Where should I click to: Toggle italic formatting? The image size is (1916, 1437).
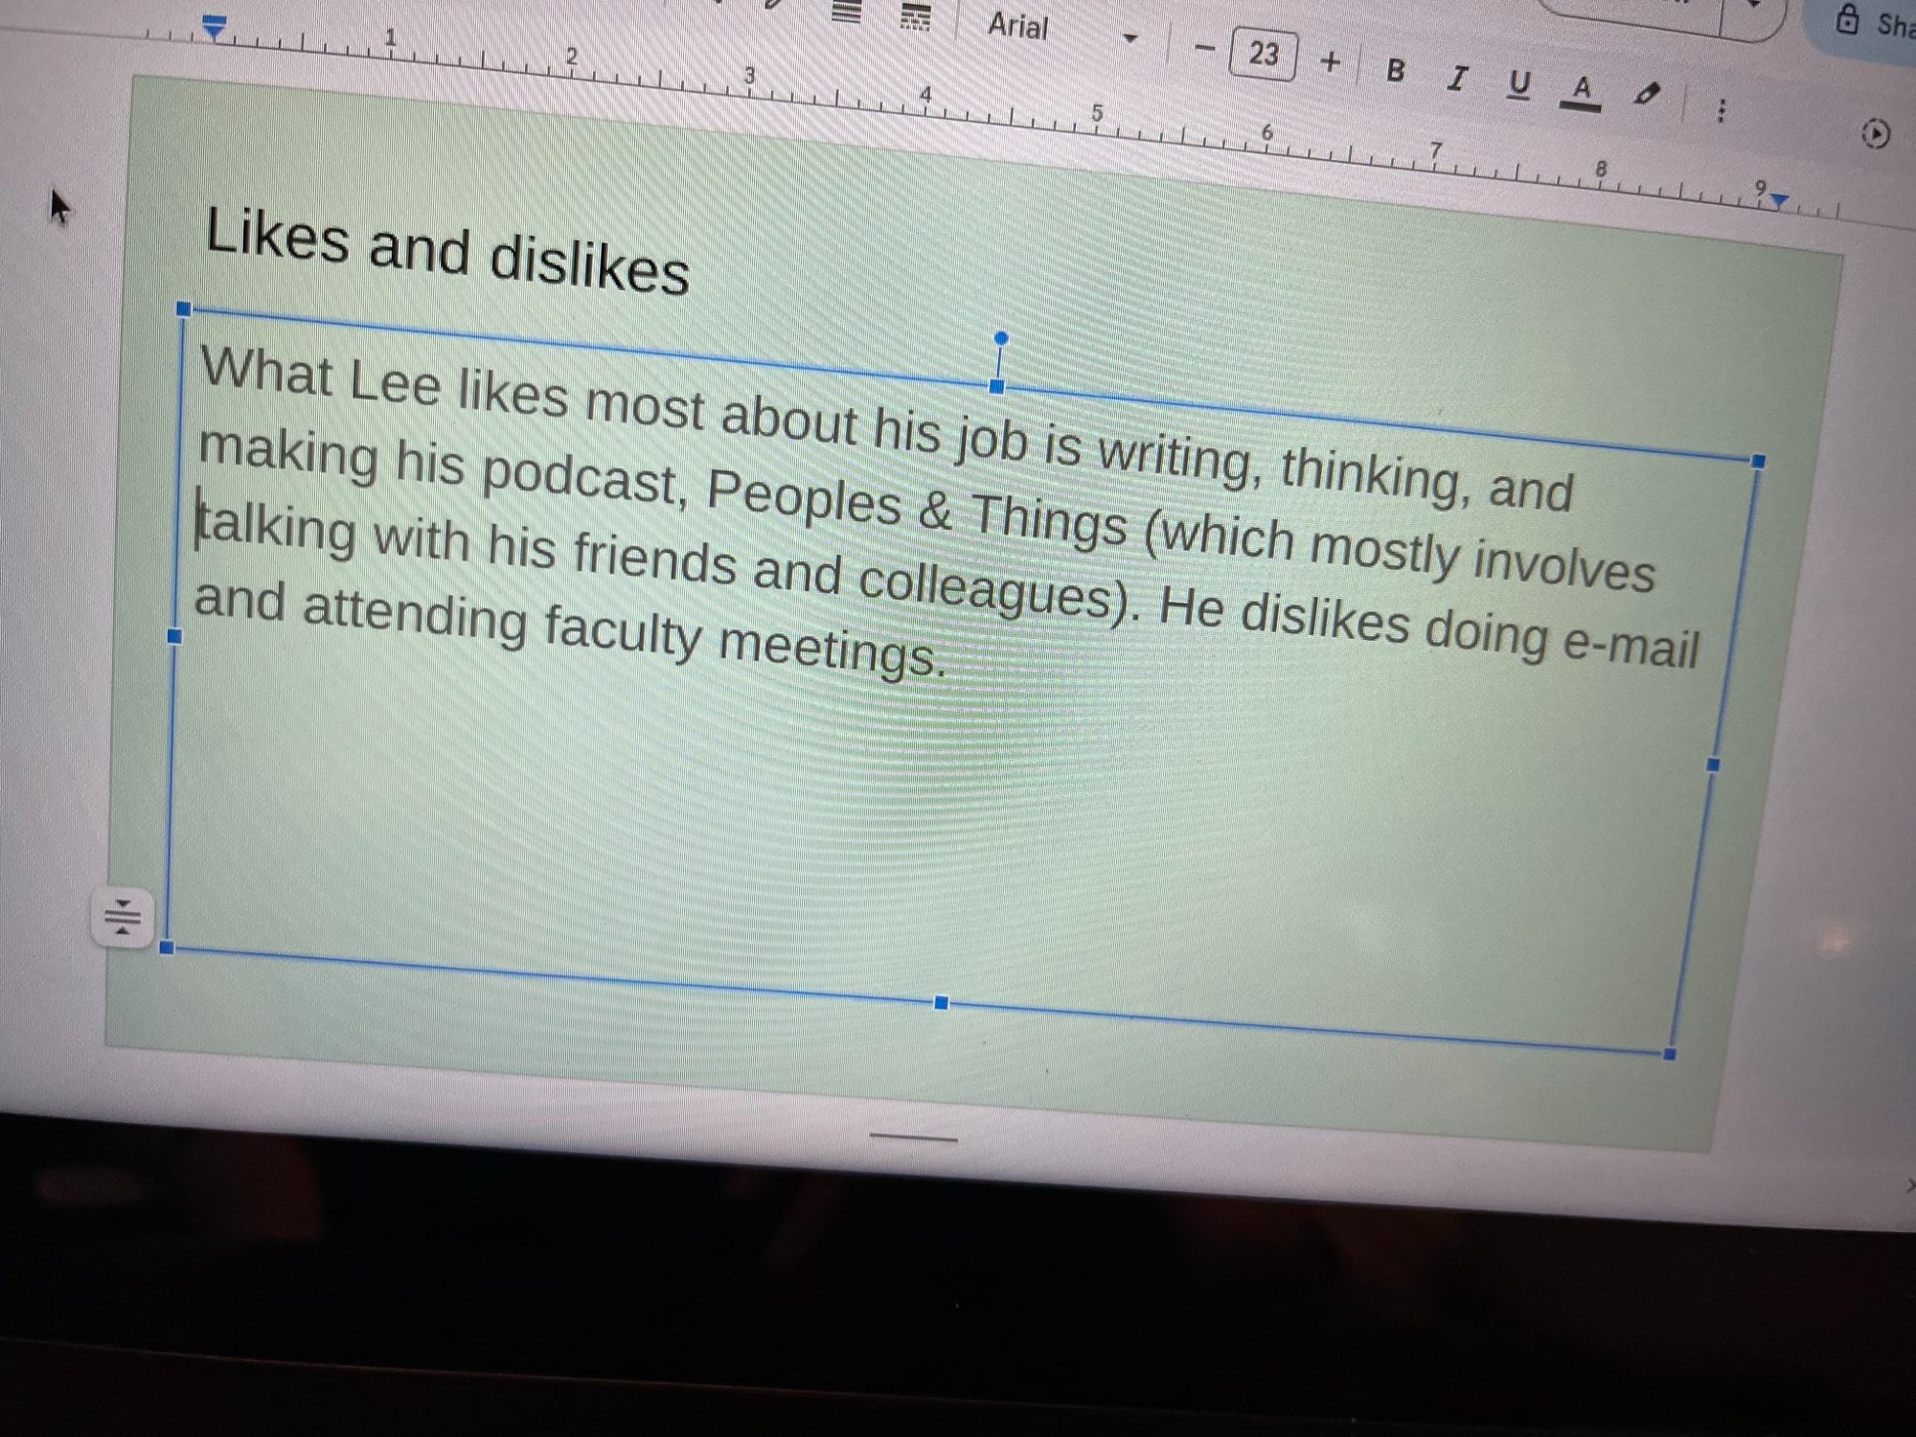[x=1457, y=78]
